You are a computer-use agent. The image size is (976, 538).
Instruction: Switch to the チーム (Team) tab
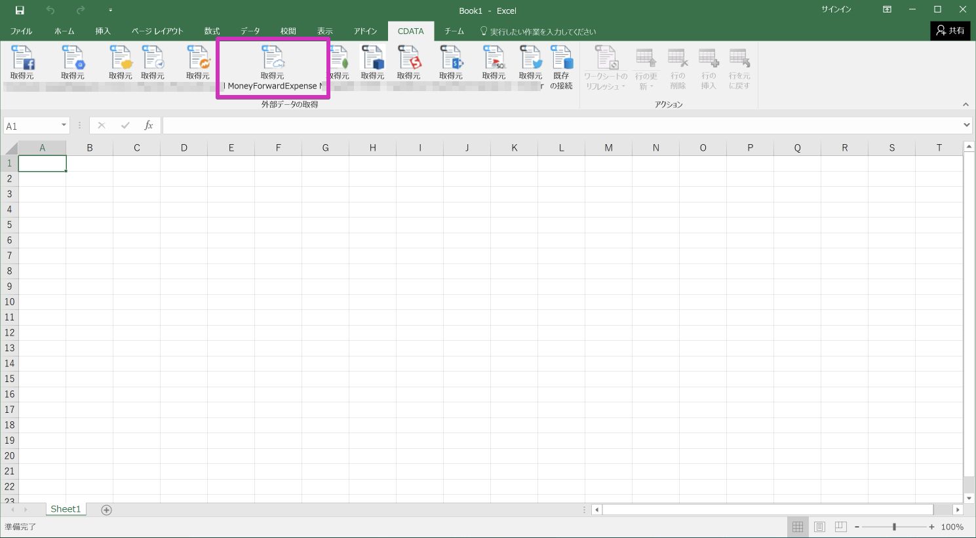click(x=454, y=31)
